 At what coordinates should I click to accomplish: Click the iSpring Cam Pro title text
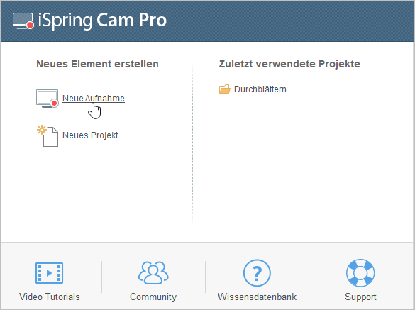pos(102,21)
